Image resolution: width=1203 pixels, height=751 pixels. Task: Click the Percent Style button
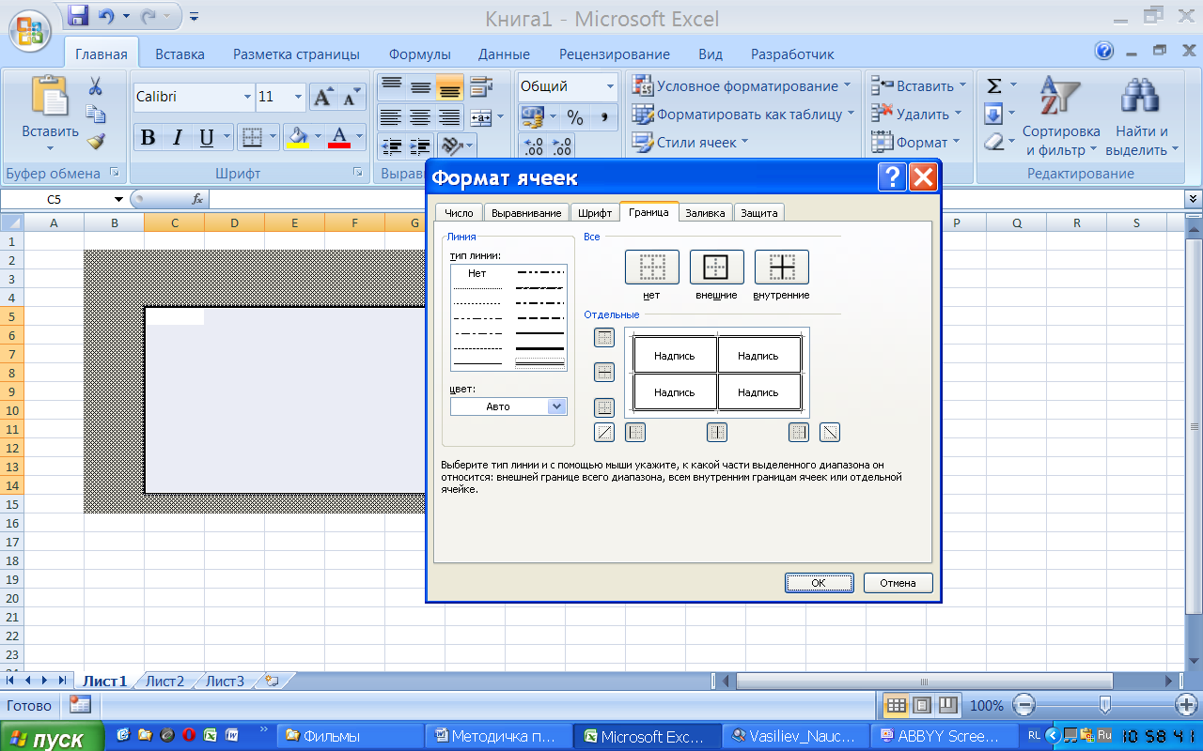pos(575,117)
